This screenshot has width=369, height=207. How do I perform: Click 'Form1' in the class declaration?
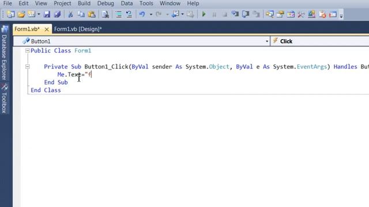tap(83, 51)
